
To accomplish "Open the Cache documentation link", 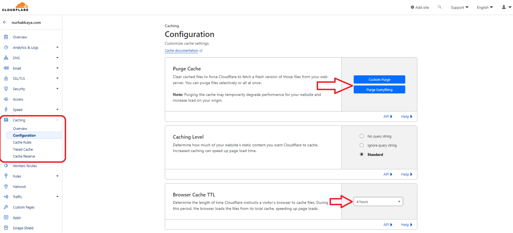I will click(x=181, y=50).
